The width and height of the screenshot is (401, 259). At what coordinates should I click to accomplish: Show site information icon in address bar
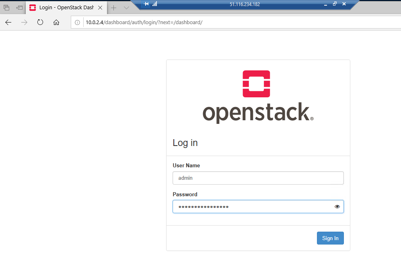(78, 23)
